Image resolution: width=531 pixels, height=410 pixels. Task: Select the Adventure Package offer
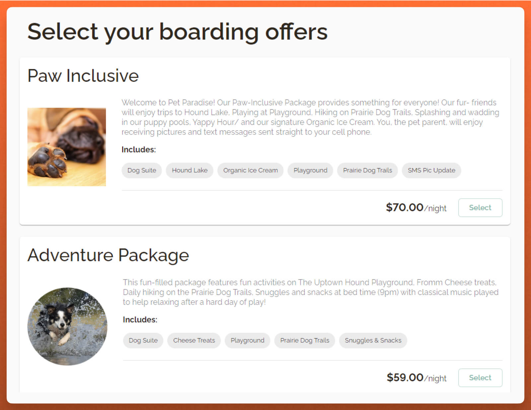pyautogui.click(x=480, y=378)
